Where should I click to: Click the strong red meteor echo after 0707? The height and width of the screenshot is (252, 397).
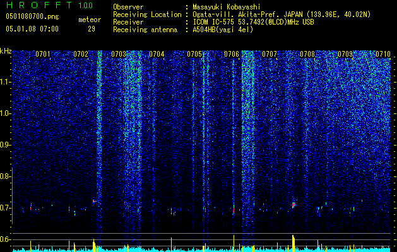tap(293, 205)
